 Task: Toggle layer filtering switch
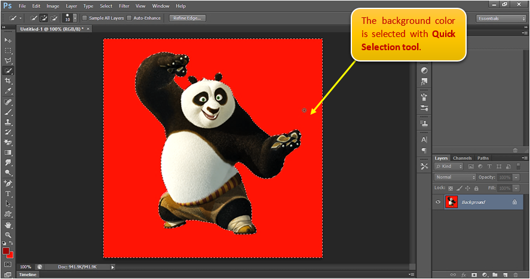coord(519,166)
